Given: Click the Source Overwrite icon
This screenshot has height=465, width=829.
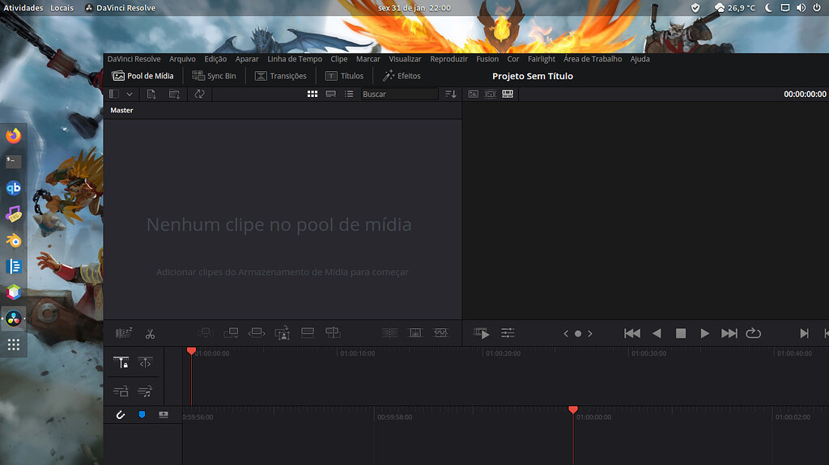Looking at the screenshot, I should (x=333, y=333).
